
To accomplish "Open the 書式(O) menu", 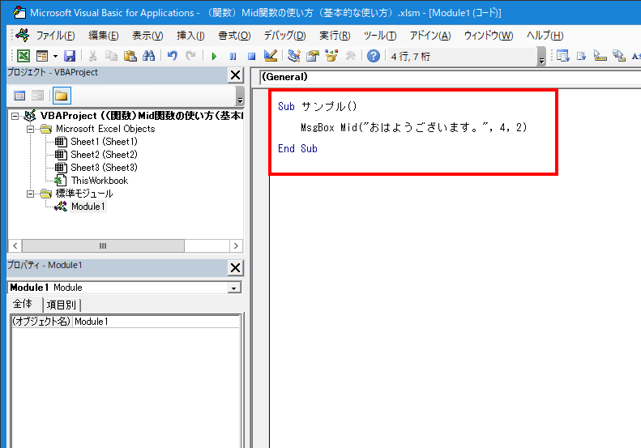I will point(234,36).
